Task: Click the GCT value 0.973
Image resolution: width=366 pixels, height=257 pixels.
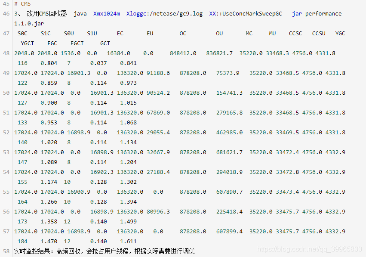Action: coord(129,83)
